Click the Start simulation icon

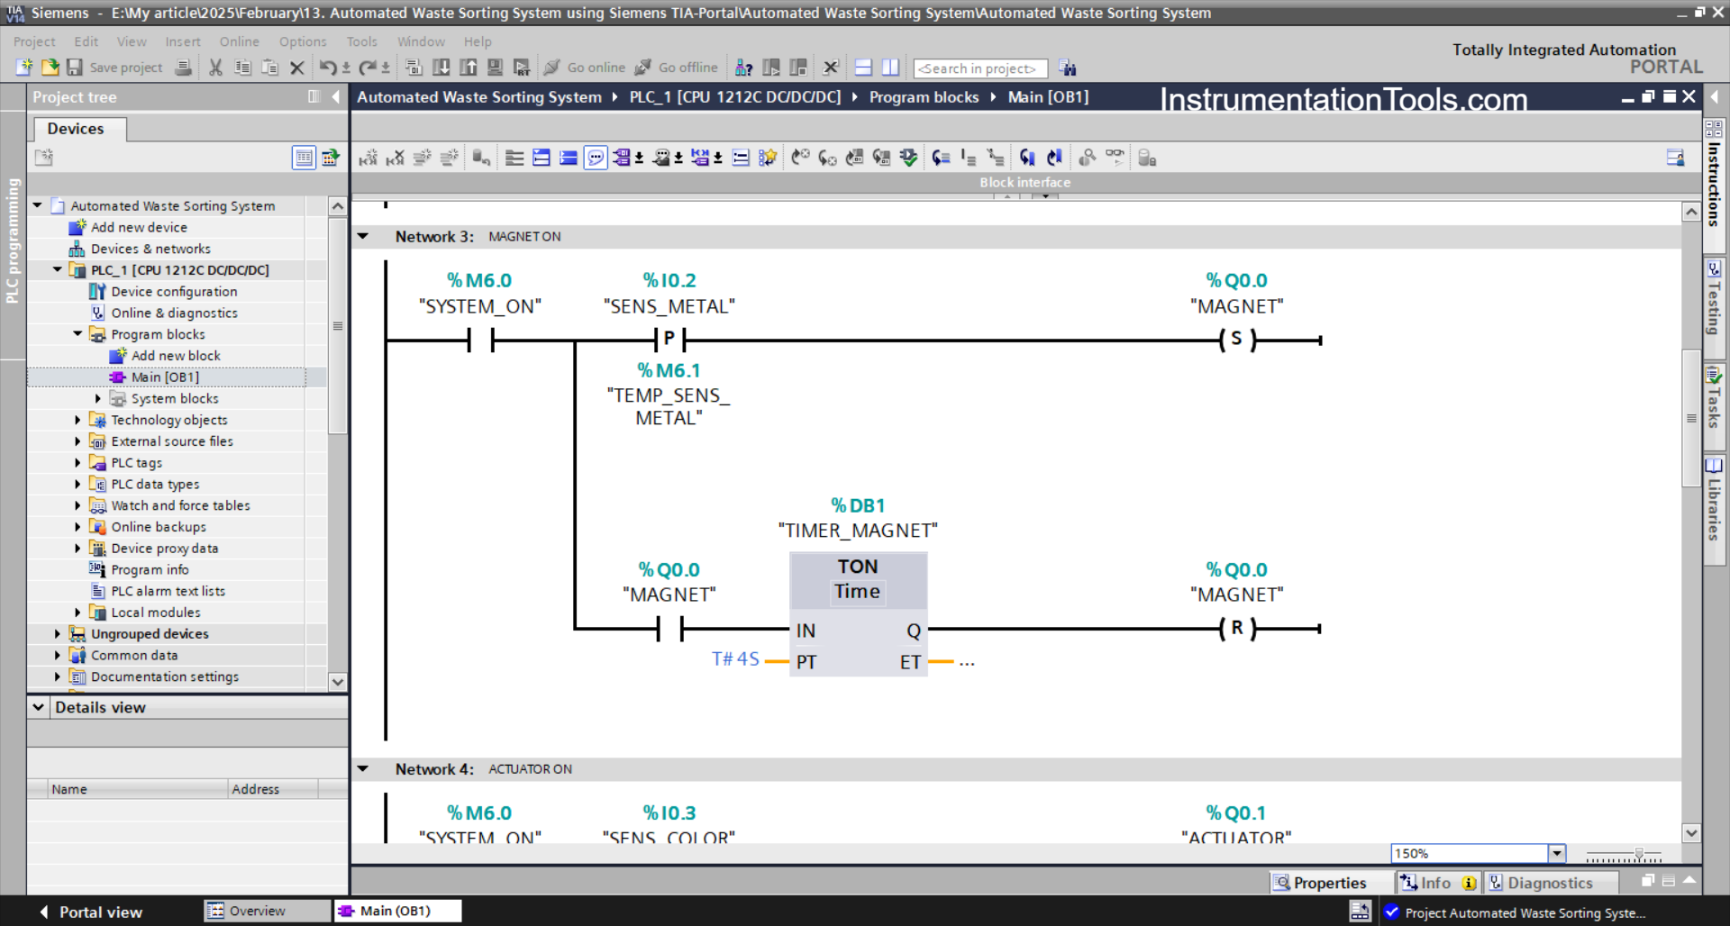pos(495,68)
